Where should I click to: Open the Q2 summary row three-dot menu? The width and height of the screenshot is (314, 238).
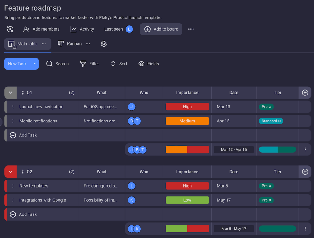[x=305, y=229]
